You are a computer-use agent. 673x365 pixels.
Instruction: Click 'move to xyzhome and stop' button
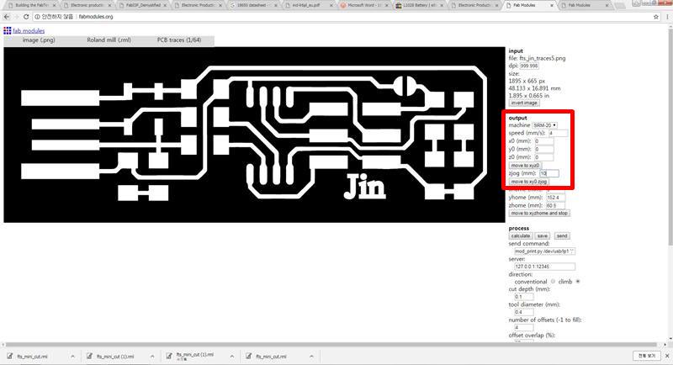(x=539, y=213)
